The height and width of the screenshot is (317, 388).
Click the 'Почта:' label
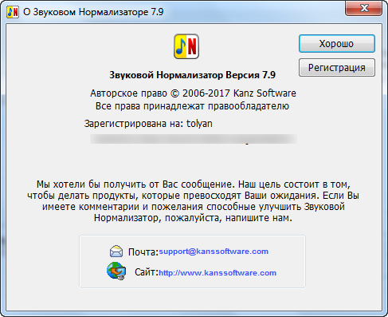tap(143, 252)
